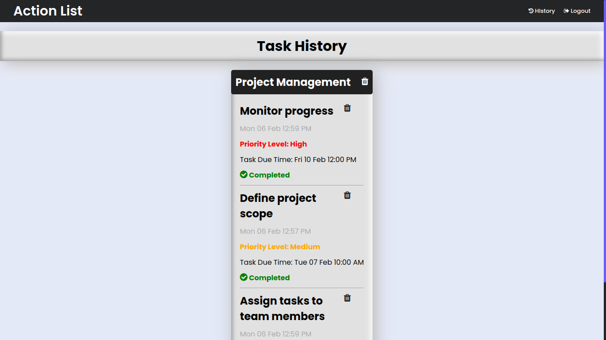
Task: Open the Action List home brand link
Action: click(x=48, y=11)
